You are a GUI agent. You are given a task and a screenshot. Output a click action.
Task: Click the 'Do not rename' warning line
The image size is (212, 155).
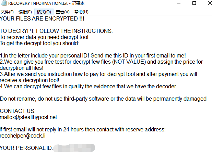coord(103,99)
